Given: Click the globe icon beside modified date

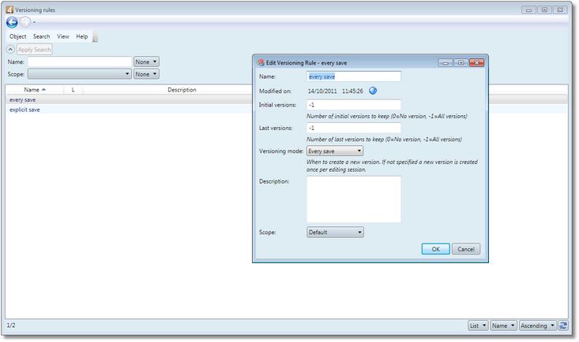Looking at the screenshot, I should (373, 91).
